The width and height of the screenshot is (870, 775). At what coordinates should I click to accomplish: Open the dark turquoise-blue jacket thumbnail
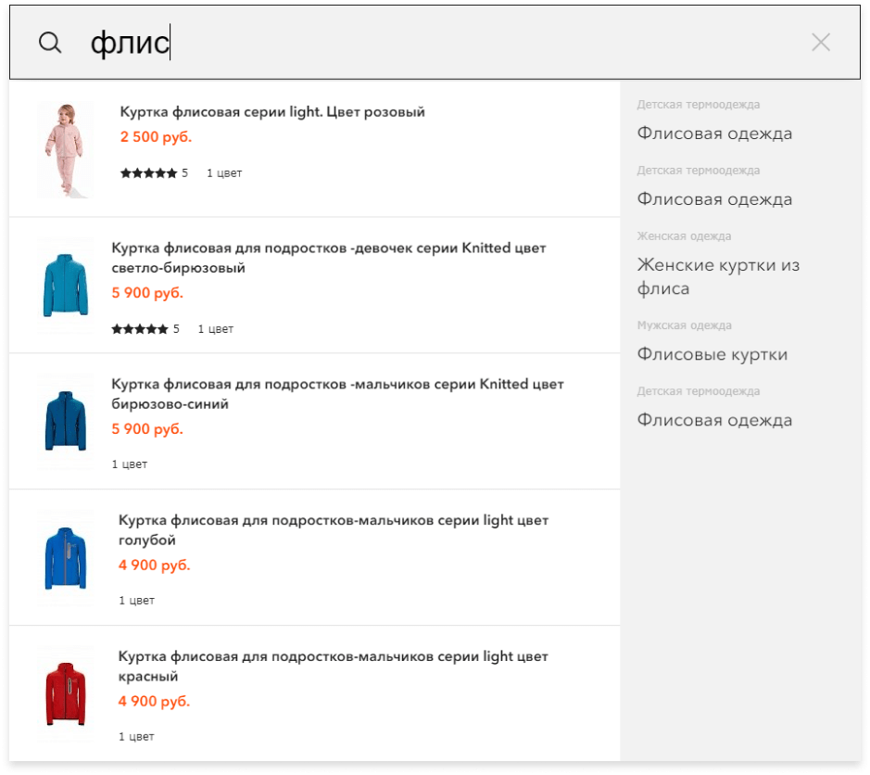click(x=66, y=422)
